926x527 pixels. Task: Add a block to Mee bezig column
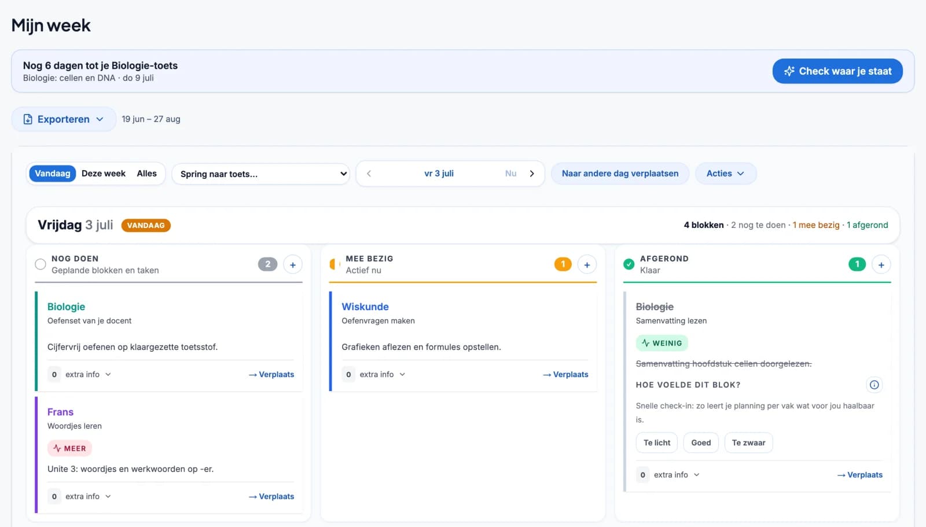[x=587, y=264]
